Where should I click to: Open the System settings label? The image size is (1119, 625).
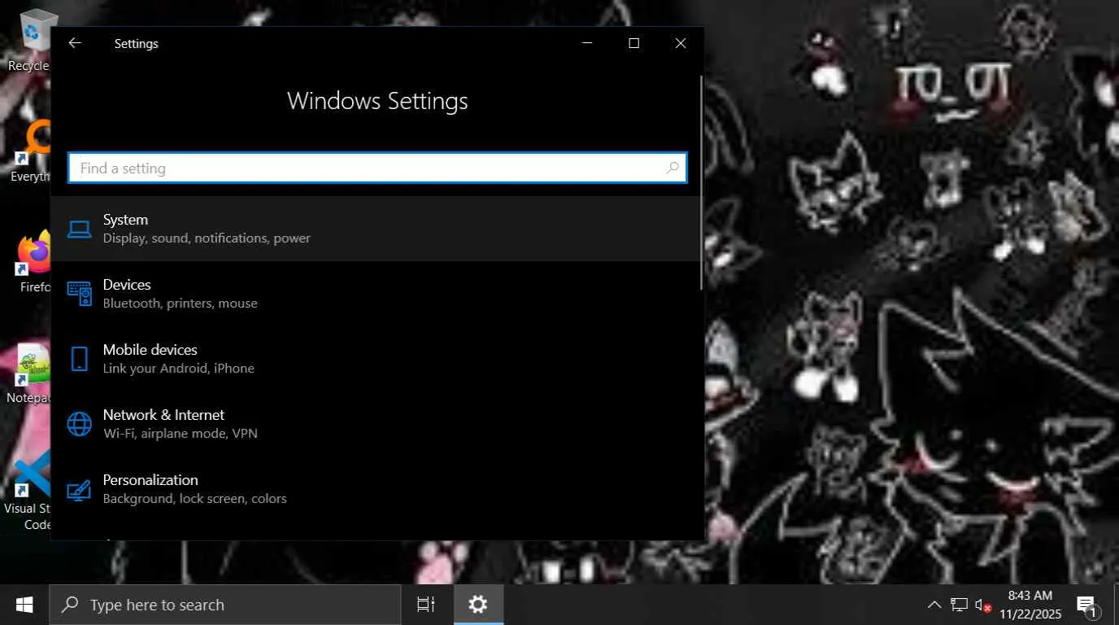pos(125,220)
